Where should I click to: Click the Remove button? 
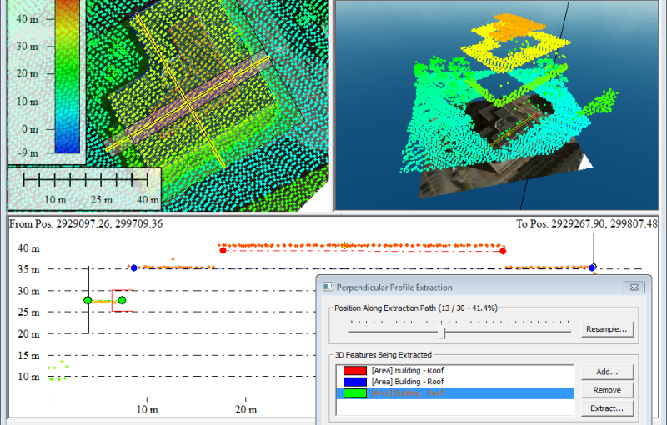click(x=606, y=389)
